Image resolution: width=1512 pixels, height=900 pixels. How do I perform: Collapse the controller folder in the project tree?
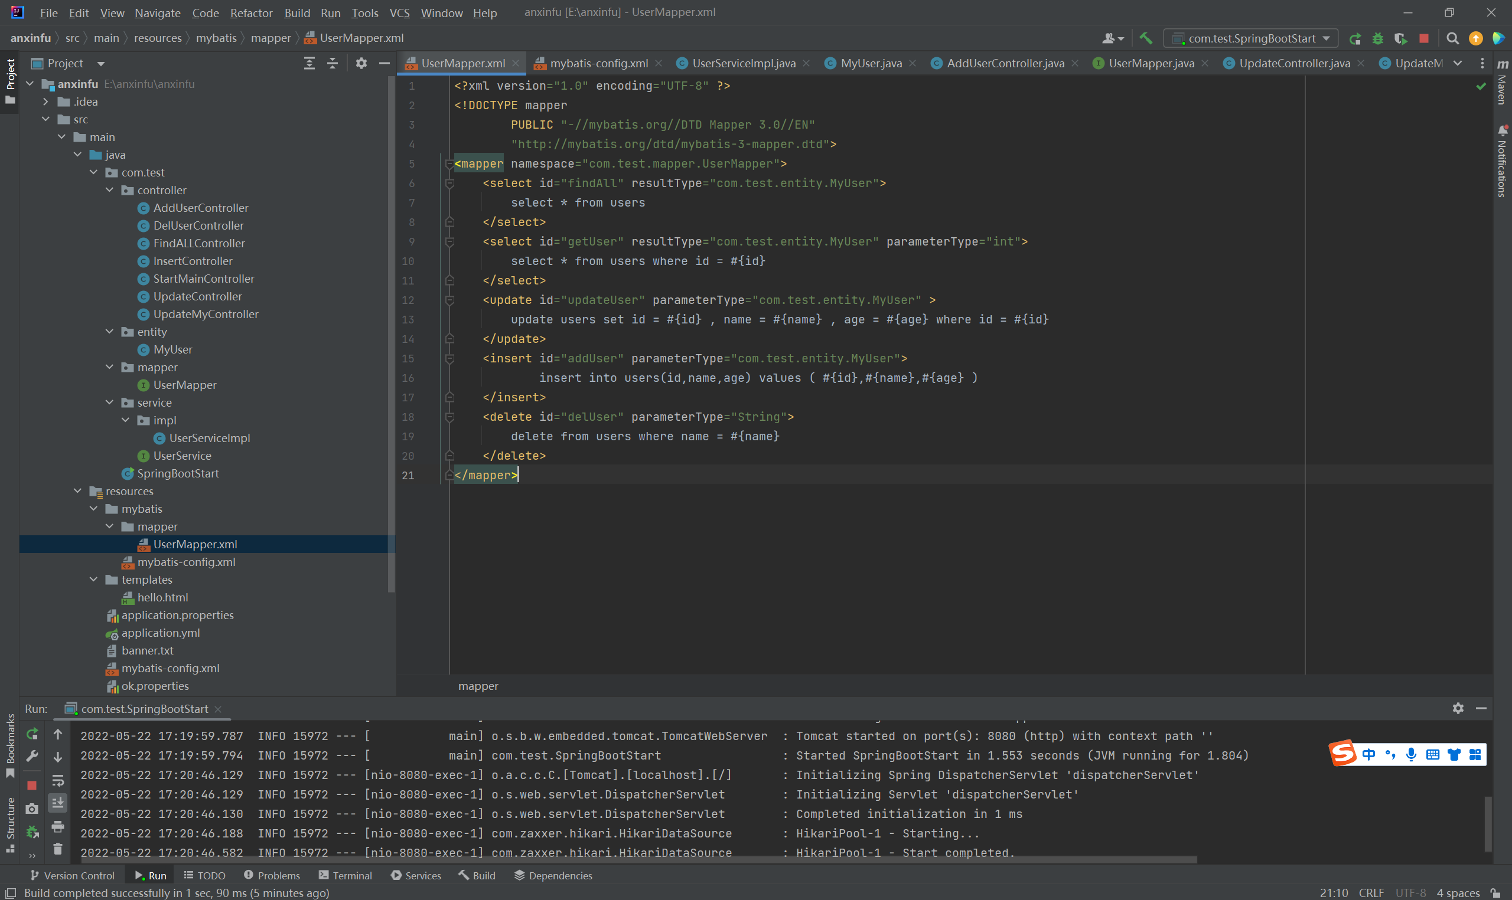pyautogui.click(x=110, y=190)
